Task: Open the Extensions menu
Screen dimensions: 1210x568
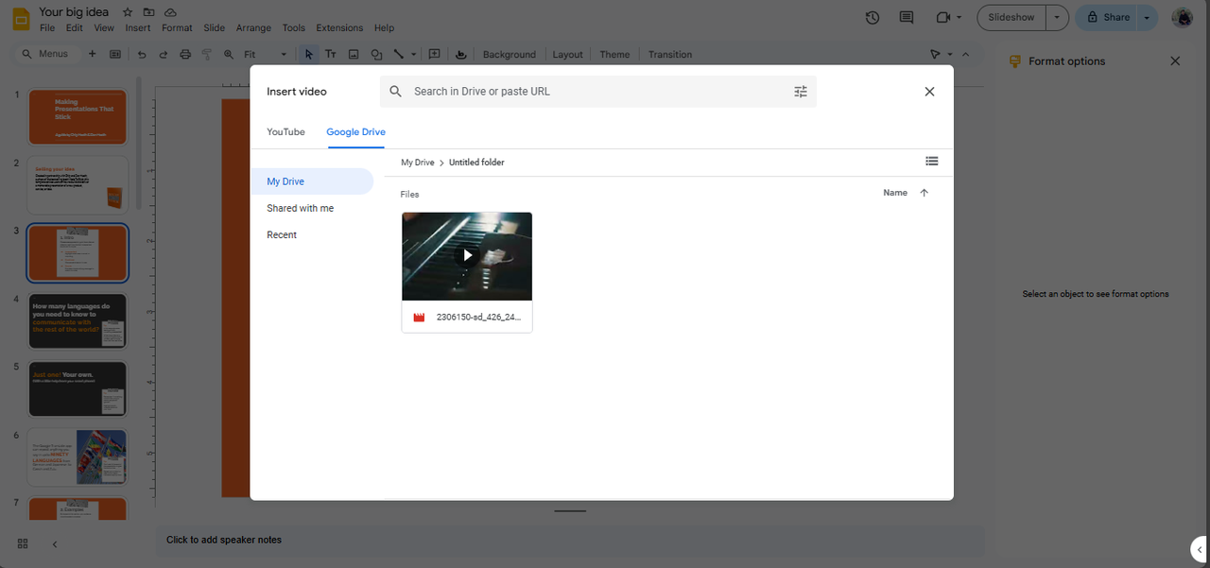Action: [339, 28]
